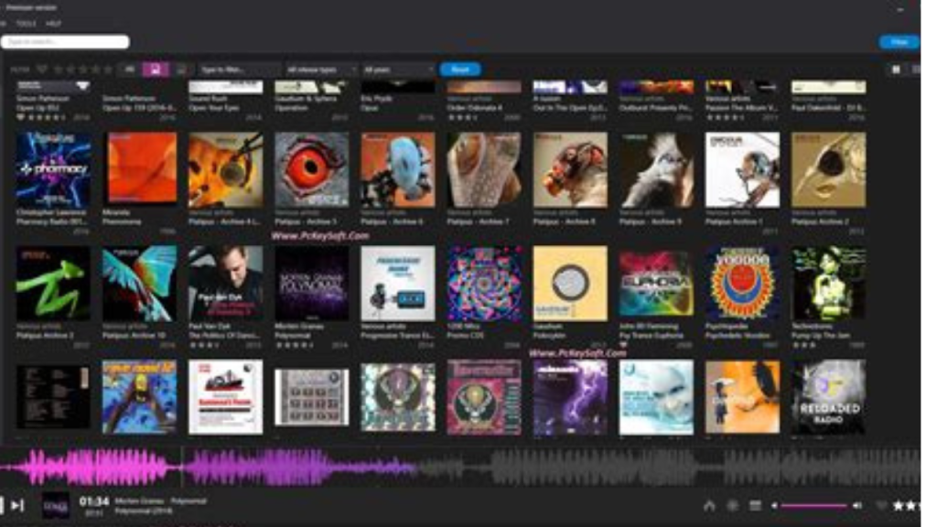Click the round icon next to home icon
This screenshot has height=527, width=937.
click(732, 505)
